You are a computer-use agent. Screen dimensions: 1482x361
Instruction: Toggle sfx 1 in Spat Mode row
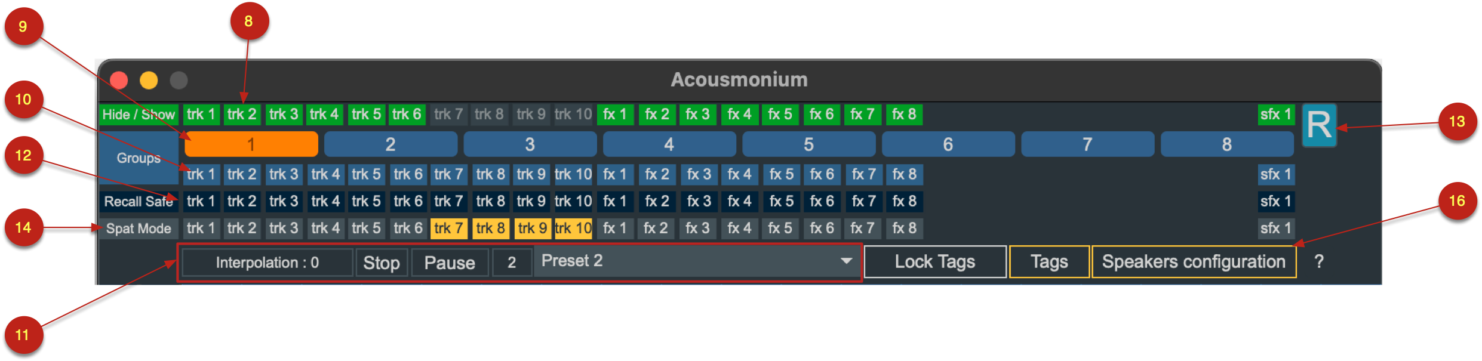click(1276, 229)
